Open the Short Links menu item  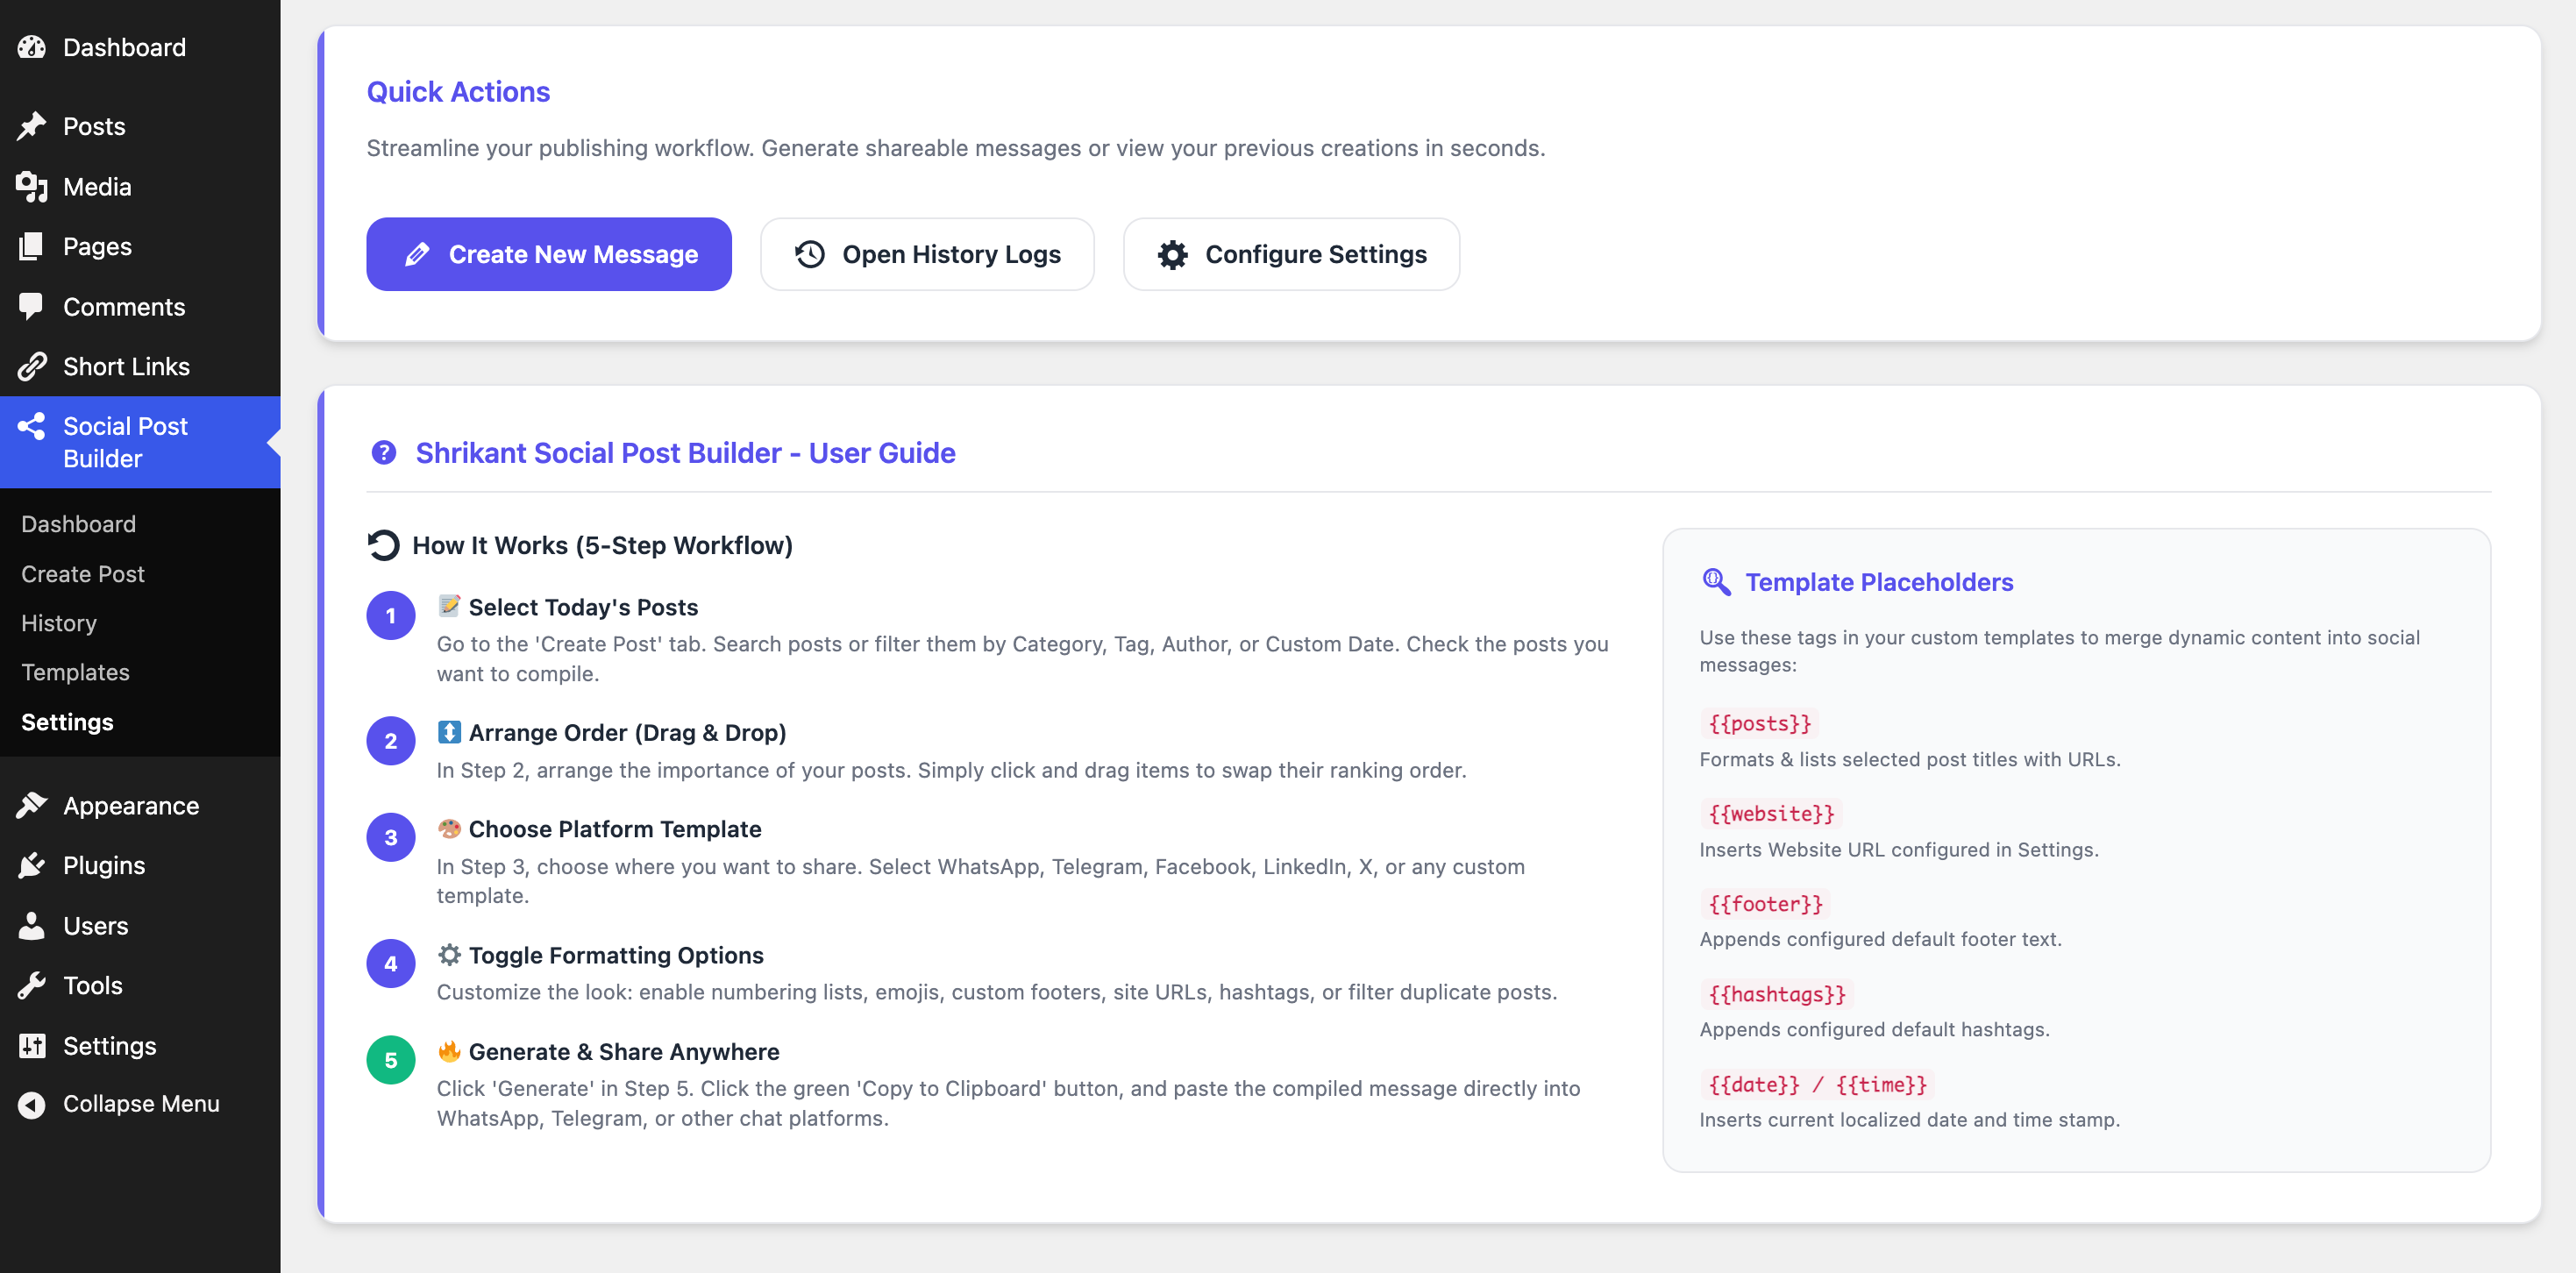click(140, 366)
